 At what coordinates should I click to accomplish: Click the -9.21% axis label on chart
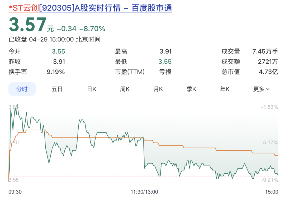pos(269,180)
